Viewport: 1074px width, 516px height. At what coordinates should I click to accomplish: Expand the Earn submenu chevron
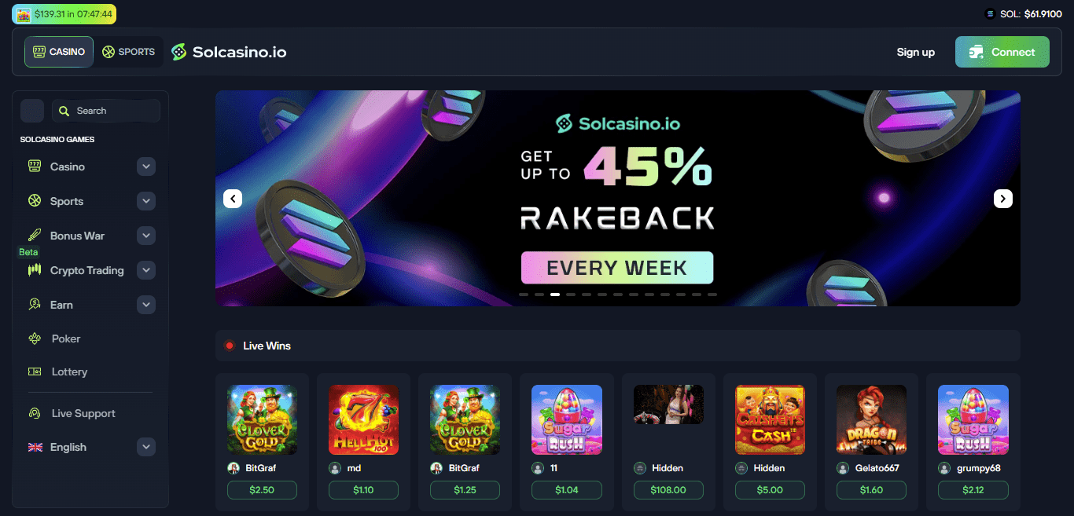[x=146, y=305]
